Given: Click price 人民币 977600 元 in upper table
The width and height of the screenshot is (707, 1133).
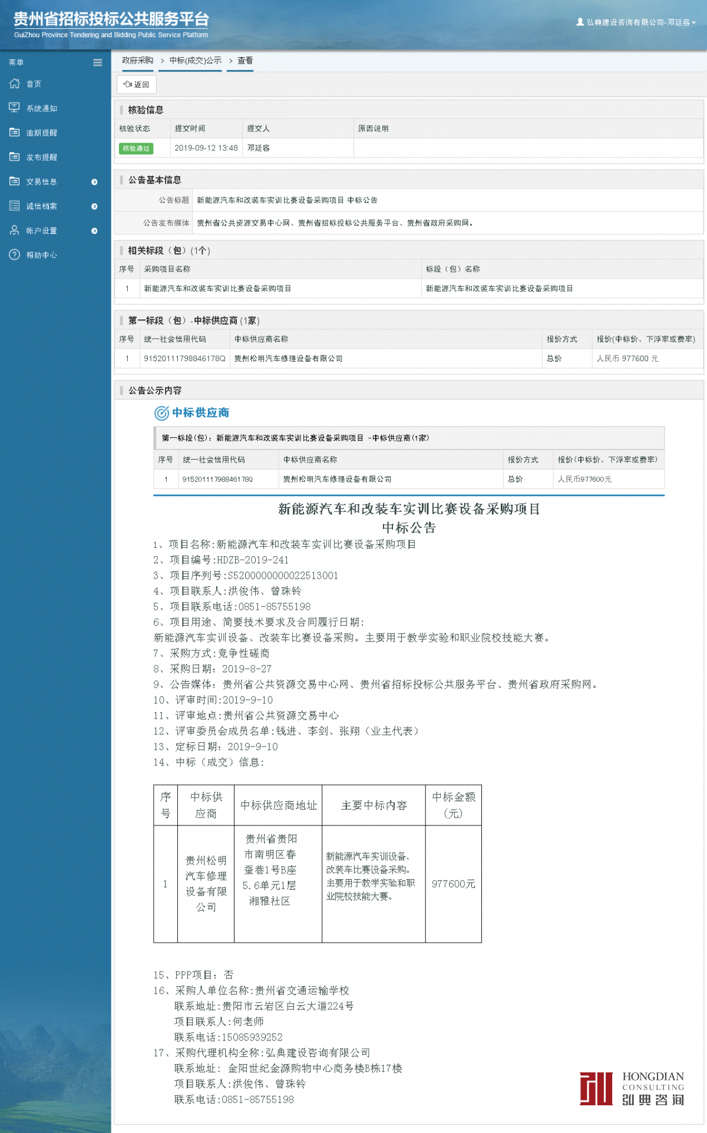Looking at the screenshot, I should click(627, 359).
